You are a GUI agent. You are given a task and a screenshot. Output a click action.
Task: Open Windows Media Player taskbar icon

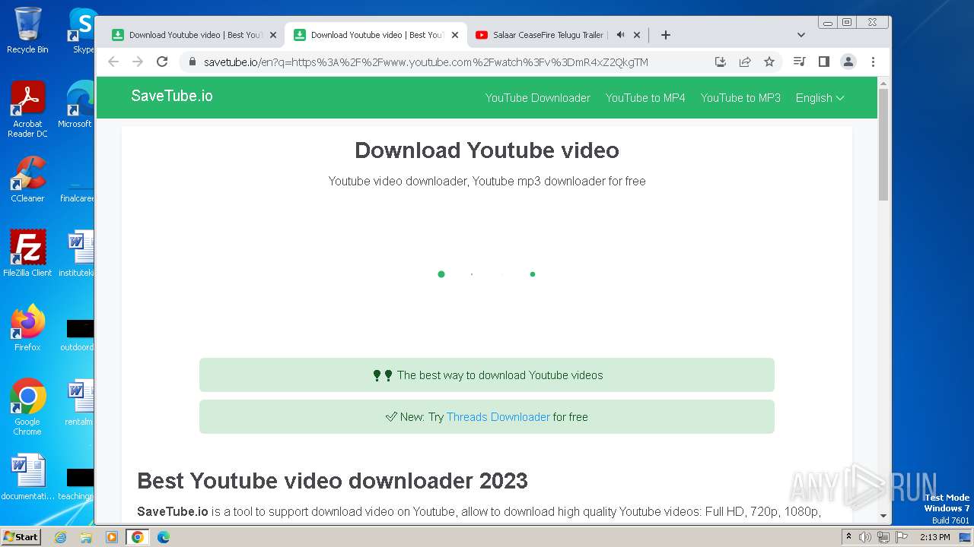click(x=112, y=537)
